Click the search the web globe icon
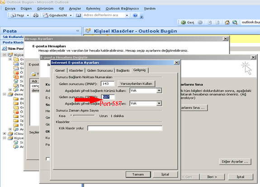Viewport: 260px width, 187px height. (235, 22)
